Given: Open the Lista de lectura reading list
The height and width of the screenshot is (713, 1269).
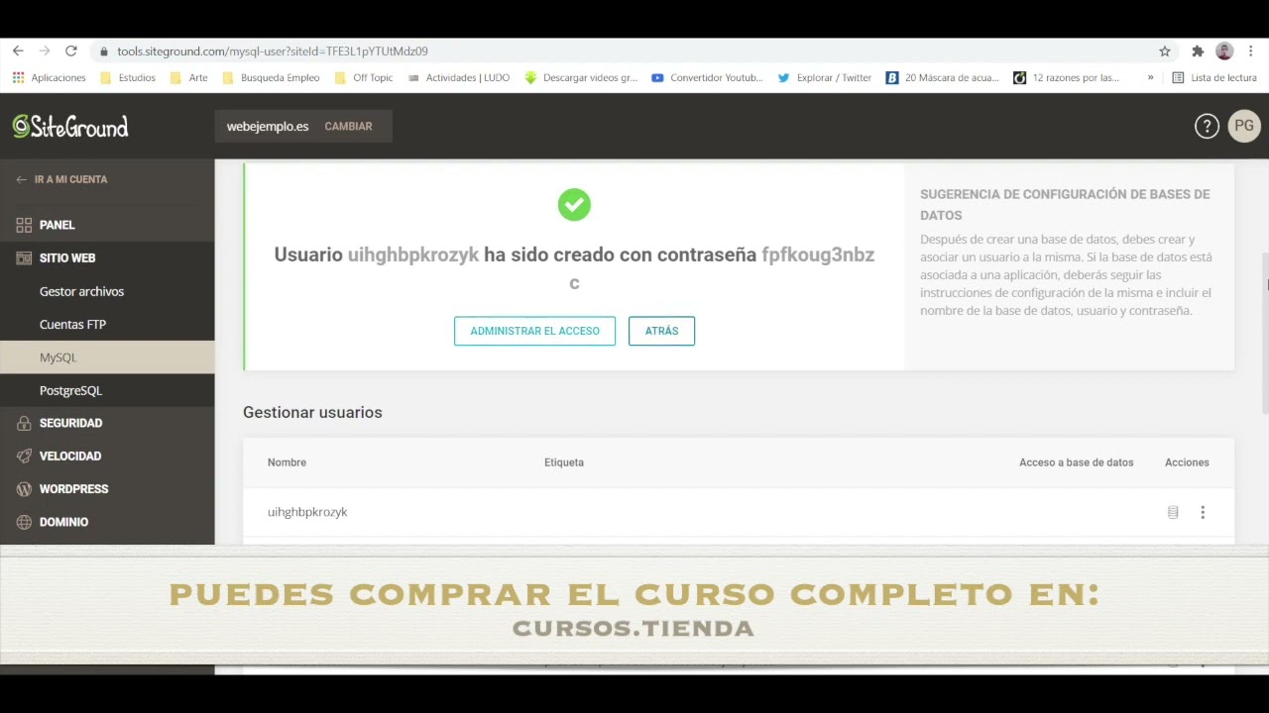Looking at the screenshot, I should (x=1214, y=77).
